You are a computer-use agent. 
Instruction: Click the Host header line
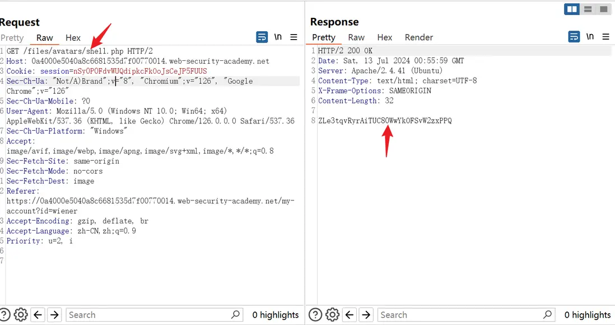(x=138, y=61)
